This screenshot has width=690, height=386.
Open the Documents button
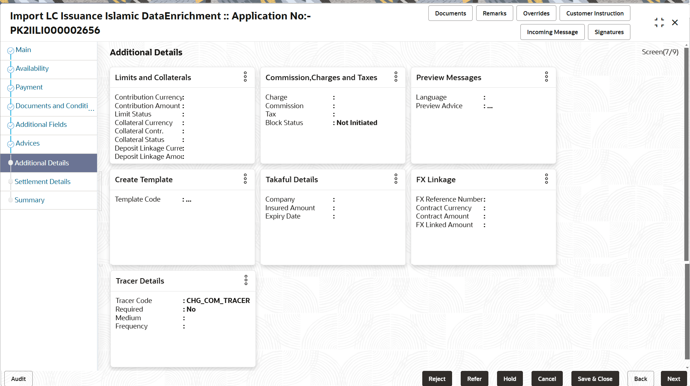coord(450,13)
